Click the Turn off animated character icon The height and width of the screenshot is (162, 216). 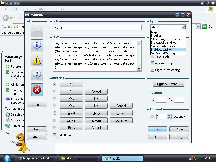point(8,126)
